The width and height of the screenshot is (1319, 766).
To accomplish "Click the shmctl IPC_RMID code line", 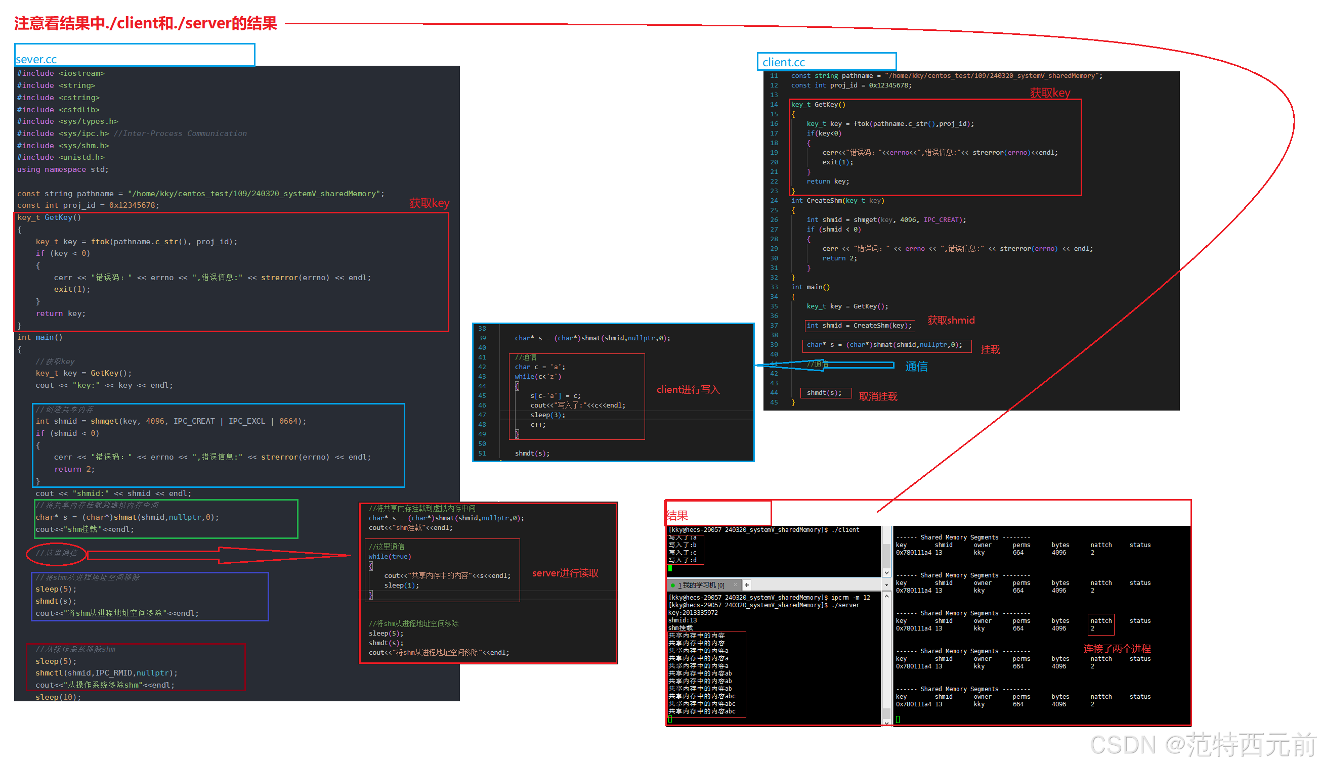I will (x=106, y=673).
